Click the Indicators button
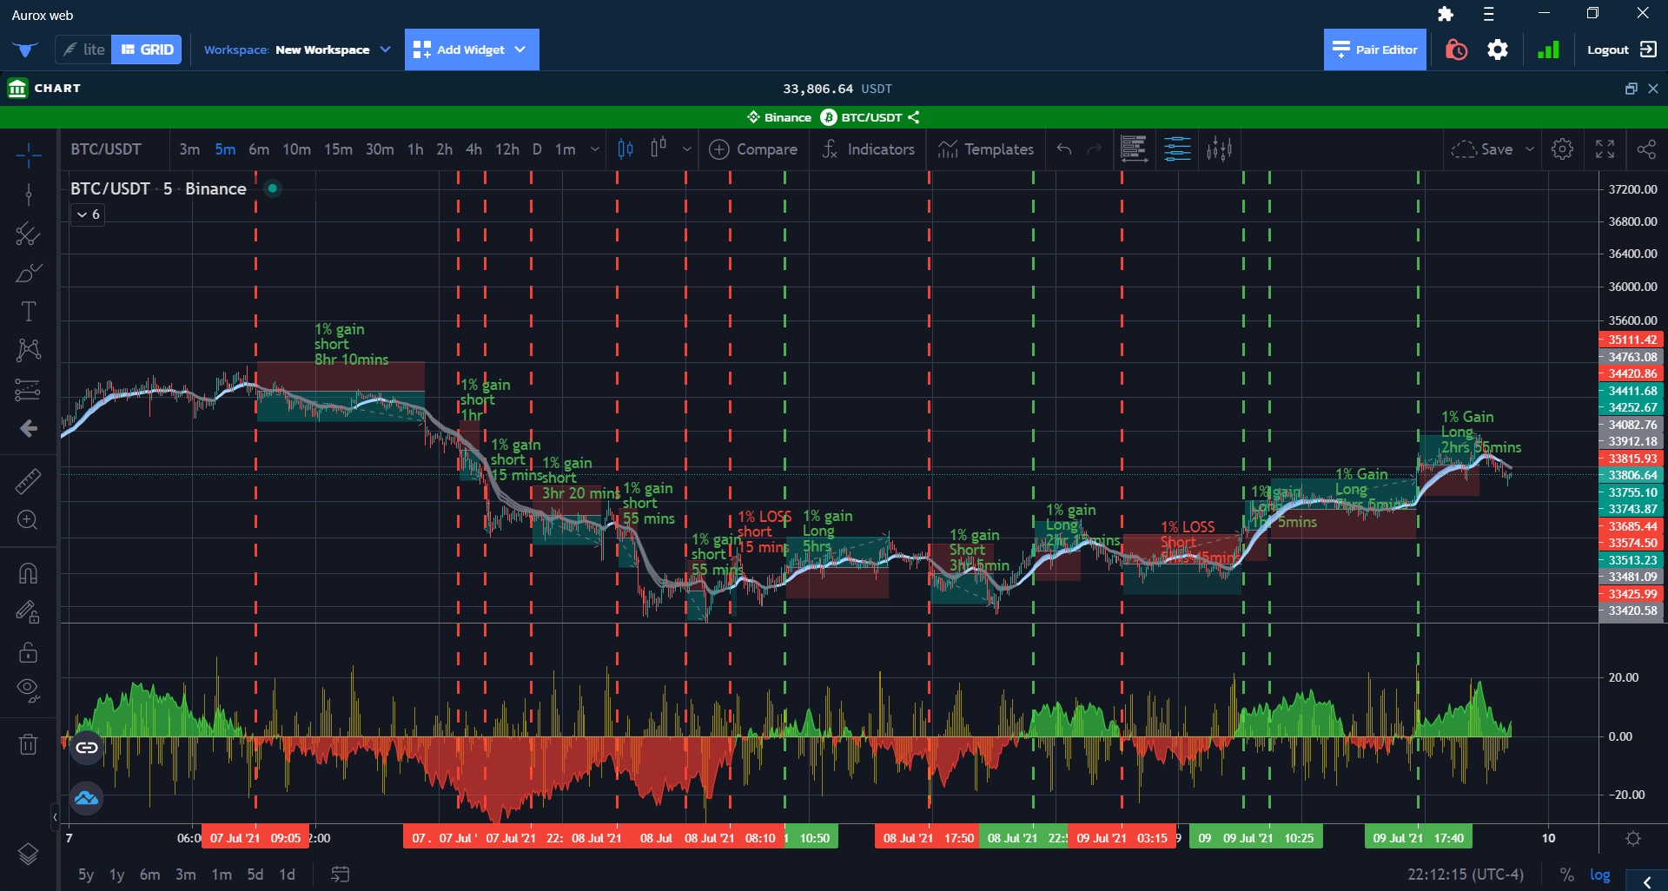 point(868,149)
